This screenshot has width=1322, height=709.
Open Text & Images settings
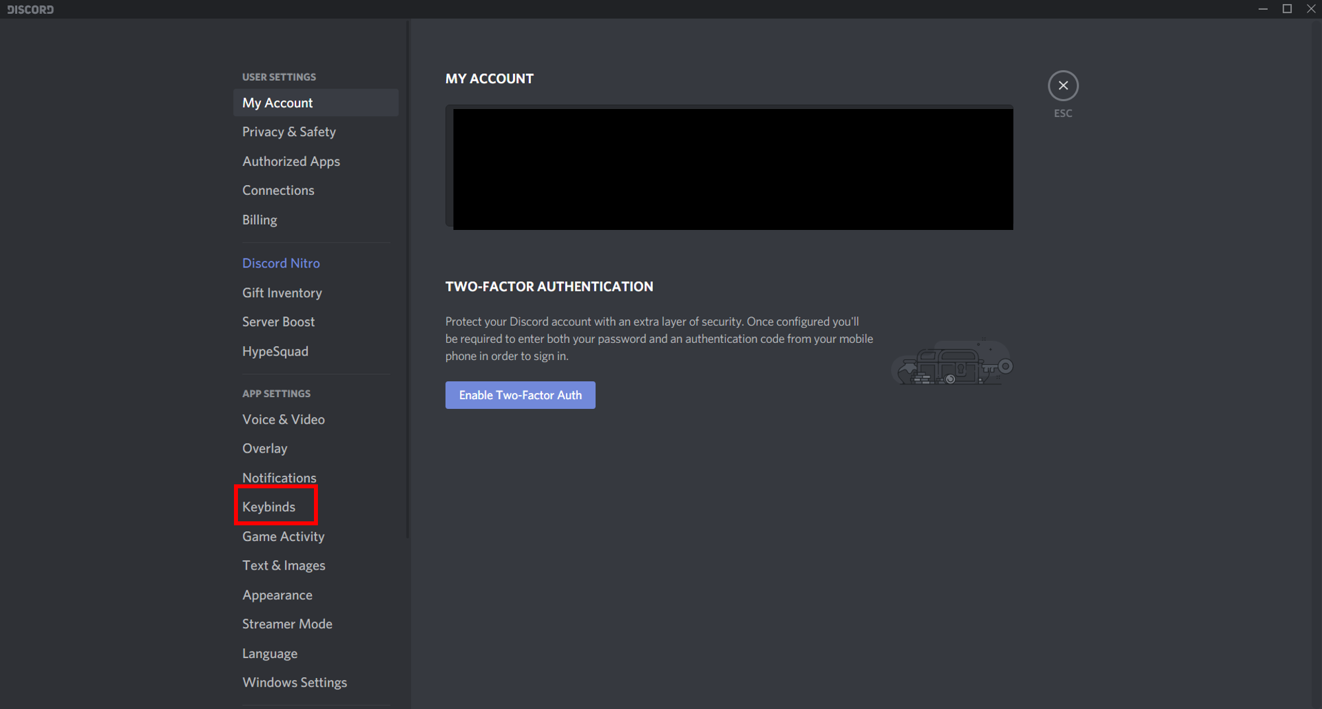tap(316, 566)
